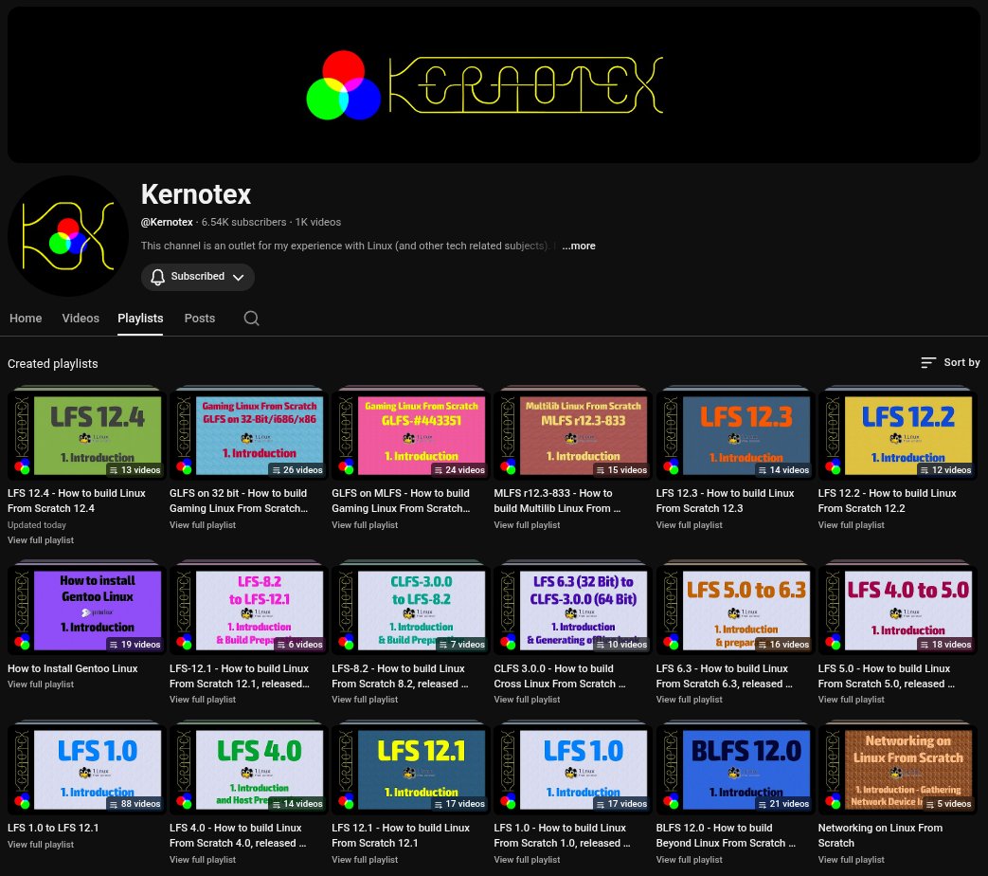View full playlist under LFS-8.2 released title
The width and height of the screenshot is (988, 876).
click(x=365, y=700)
